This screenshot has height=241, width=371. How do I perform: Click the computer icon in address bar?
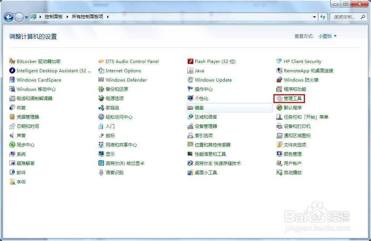coord(33,17)
